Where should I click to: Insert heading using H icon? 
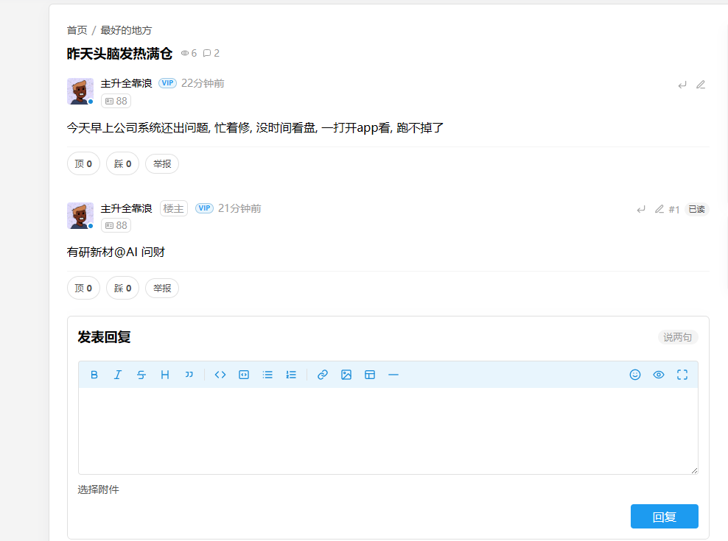165,375
